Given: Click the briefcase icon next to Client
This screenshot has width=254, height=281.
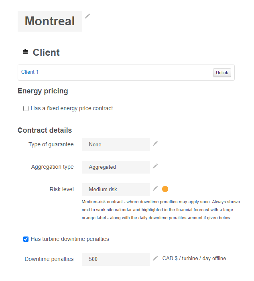Looking at the screenshot, I should tap(25, 52).
